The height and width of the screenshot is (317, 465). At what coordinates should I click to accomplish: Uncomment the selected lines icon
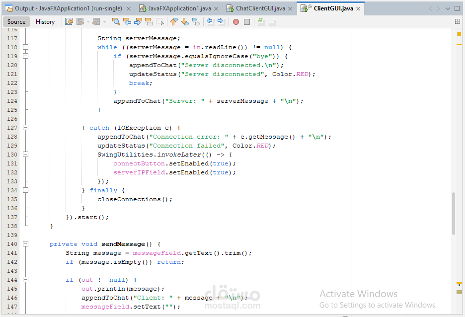pyautogui.click(x=272, y=22)
